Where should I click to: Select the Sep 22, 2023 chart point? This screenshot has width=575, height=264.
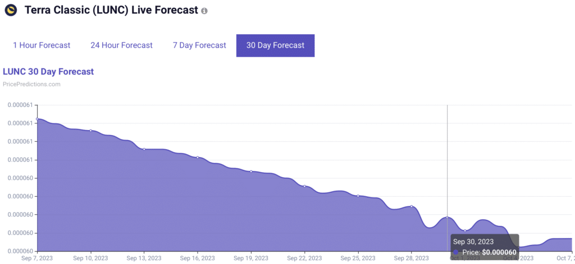tap(304, 186)
